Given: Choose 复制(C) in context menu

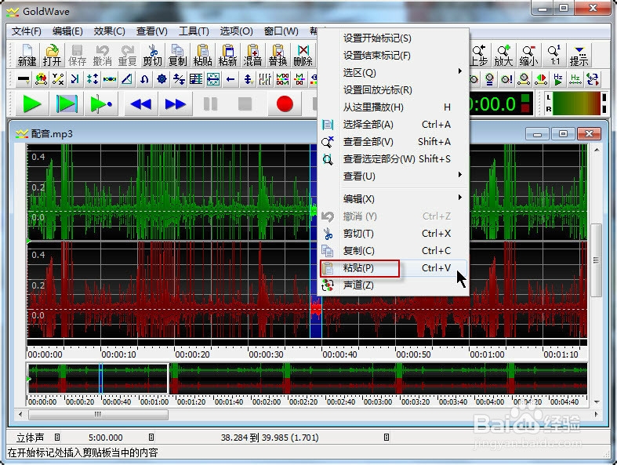Looking at the screenshot, I should pos(393,251).
